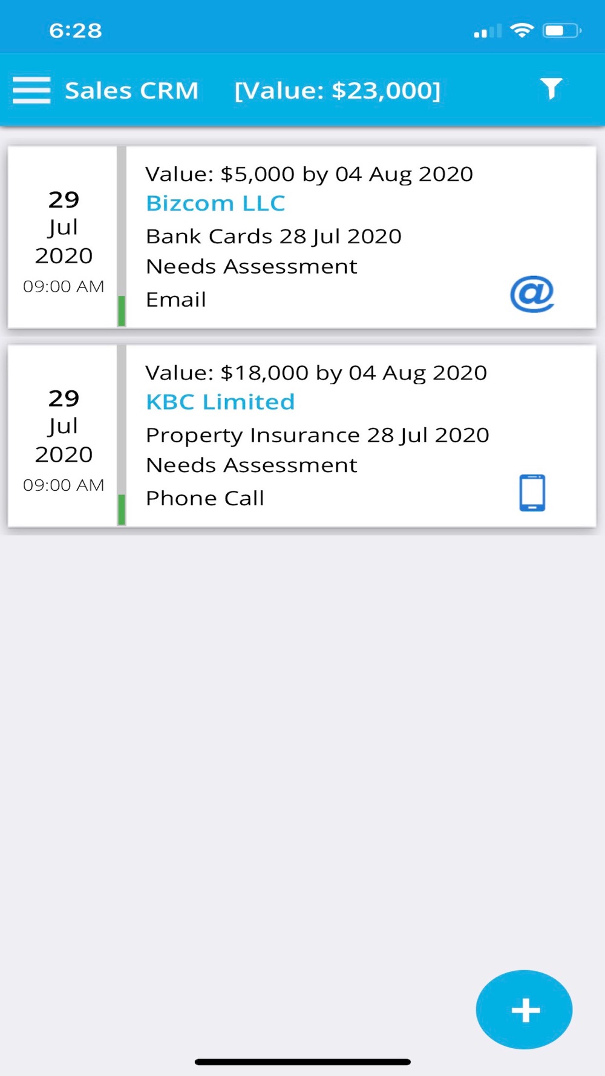Open the KBC Limited company link
Image resolution: width=605 pixels, height=1076 pixels.
(220, 402)
